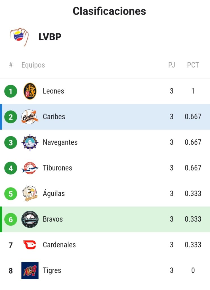The image size is (210, 290).
Task: Sort by the PJ column header
Action: (x=172, y=65)
